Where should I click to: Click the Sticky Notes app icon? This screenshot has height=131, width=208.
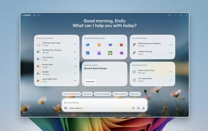[99, 45]
